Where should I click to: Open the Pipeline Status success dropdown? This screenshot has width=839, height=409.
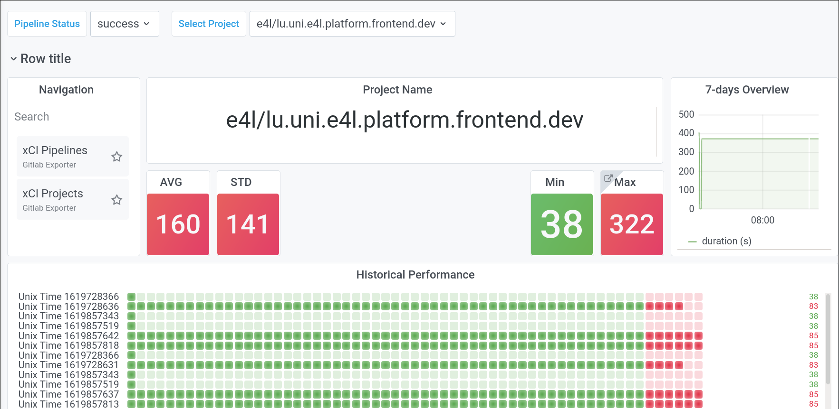coord(124,24)
